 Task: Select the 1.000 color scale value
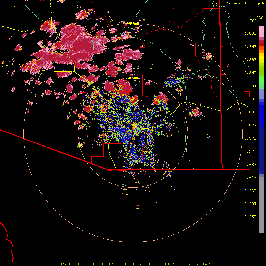[250, 33]
